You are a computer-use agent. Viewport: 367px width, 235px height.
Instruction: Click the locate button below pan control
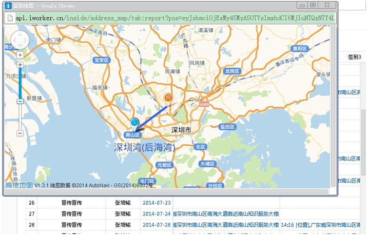pyautogui.click(x=20, y=55)
